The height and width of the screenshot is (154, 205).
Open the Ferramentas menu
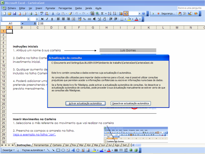[x=65, y=8]
